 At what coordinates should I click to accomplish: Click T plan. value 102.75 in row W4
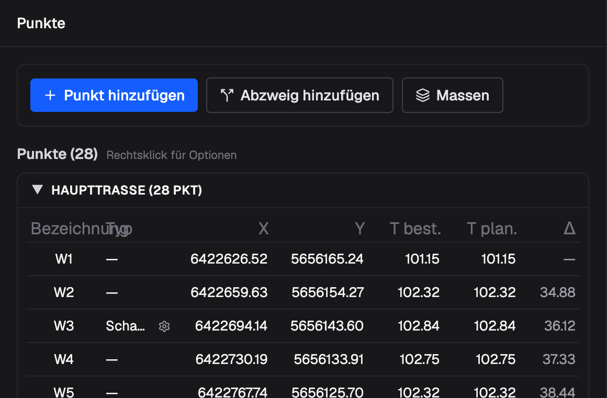[496, 359]
